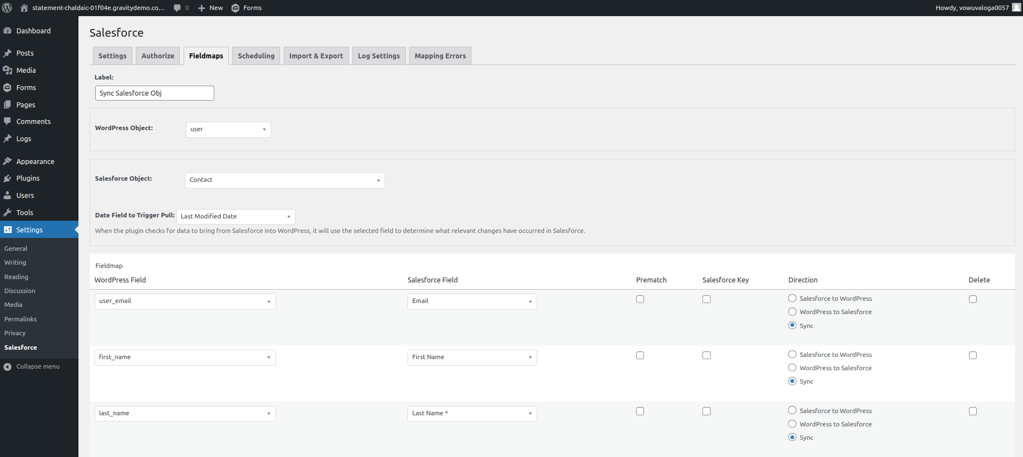Check Delete for first_name row

973,355
